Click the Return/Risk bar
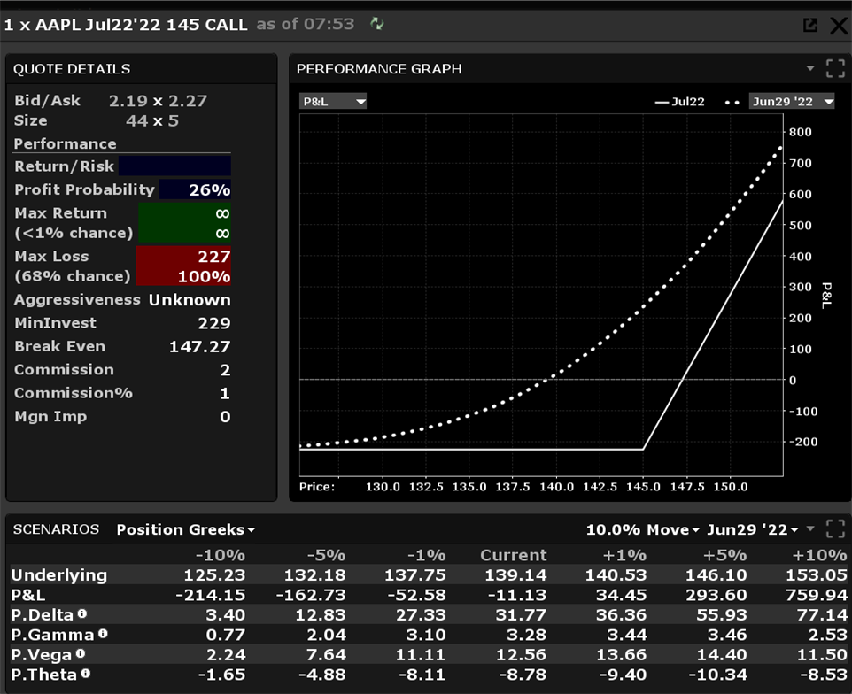 [x=174, y=166]
